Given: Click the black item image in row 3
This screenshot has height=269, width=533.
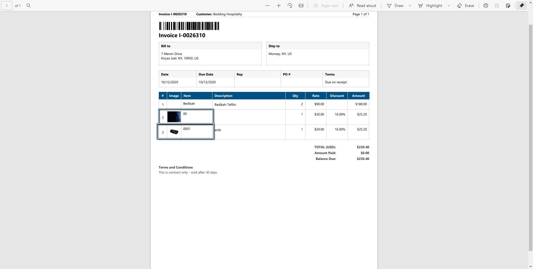Looking at the screenshot, I should (174, 132).
